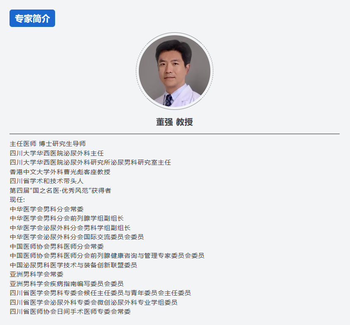This screenshot has height=325, width=350.
Task: Click the 专家简介 blue header button
Action: pyautogui.click(x=32, y=18)
